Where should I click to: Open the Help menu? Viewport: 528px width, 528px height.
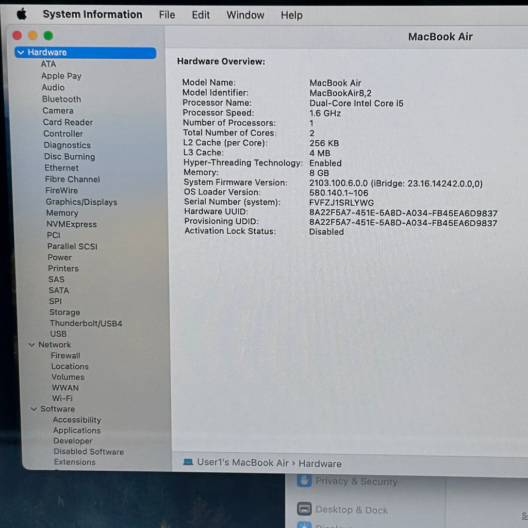[292, 15]
